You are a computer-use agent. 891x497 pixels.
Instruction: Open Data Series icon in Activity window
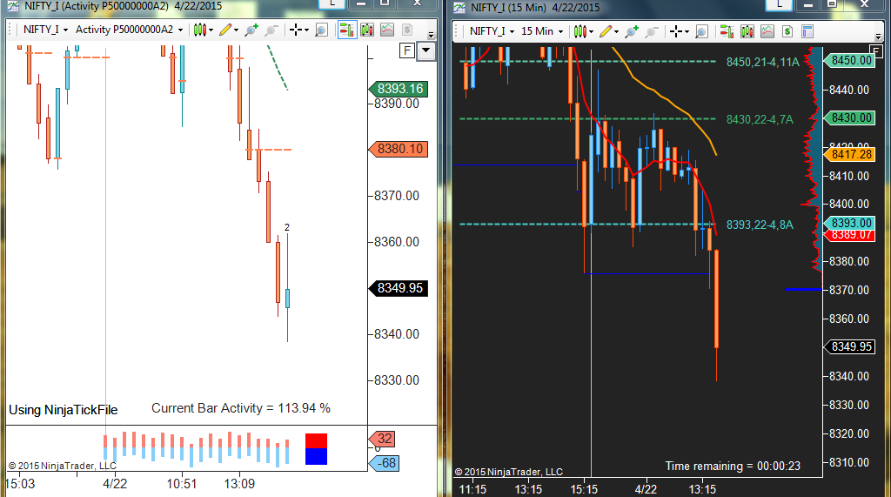click(367, 30)
